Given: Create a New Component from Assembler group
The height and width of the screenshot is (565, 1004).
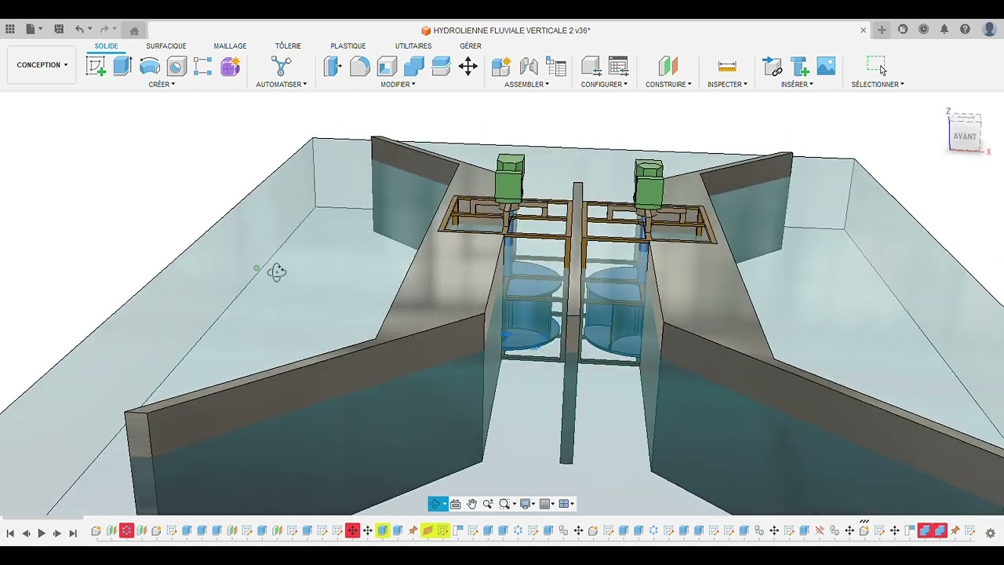Looking at the screenshot, I should [501, 67].
